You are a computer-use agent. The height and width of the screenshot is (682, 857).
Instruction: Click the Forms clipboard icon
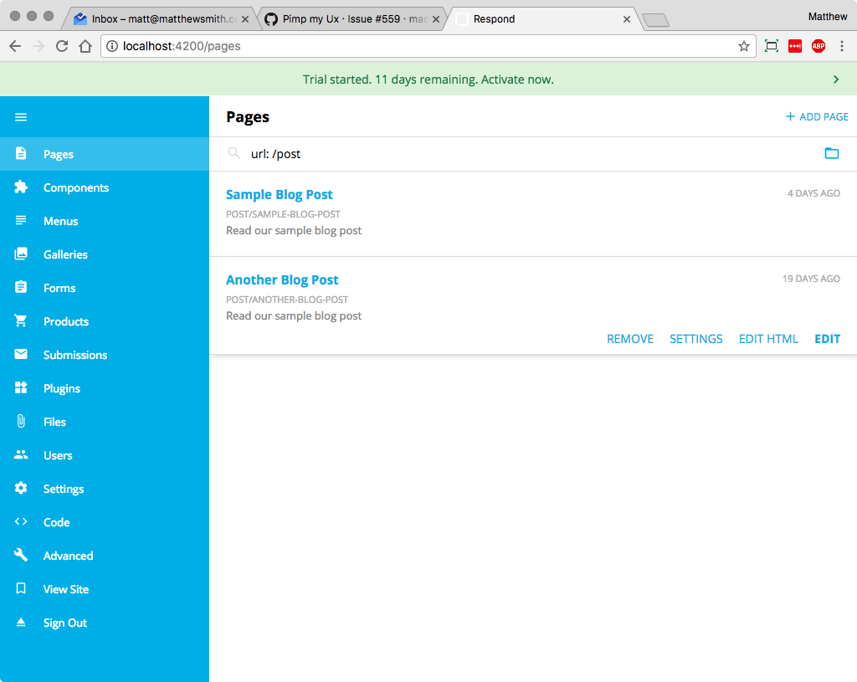coord(21,287)
